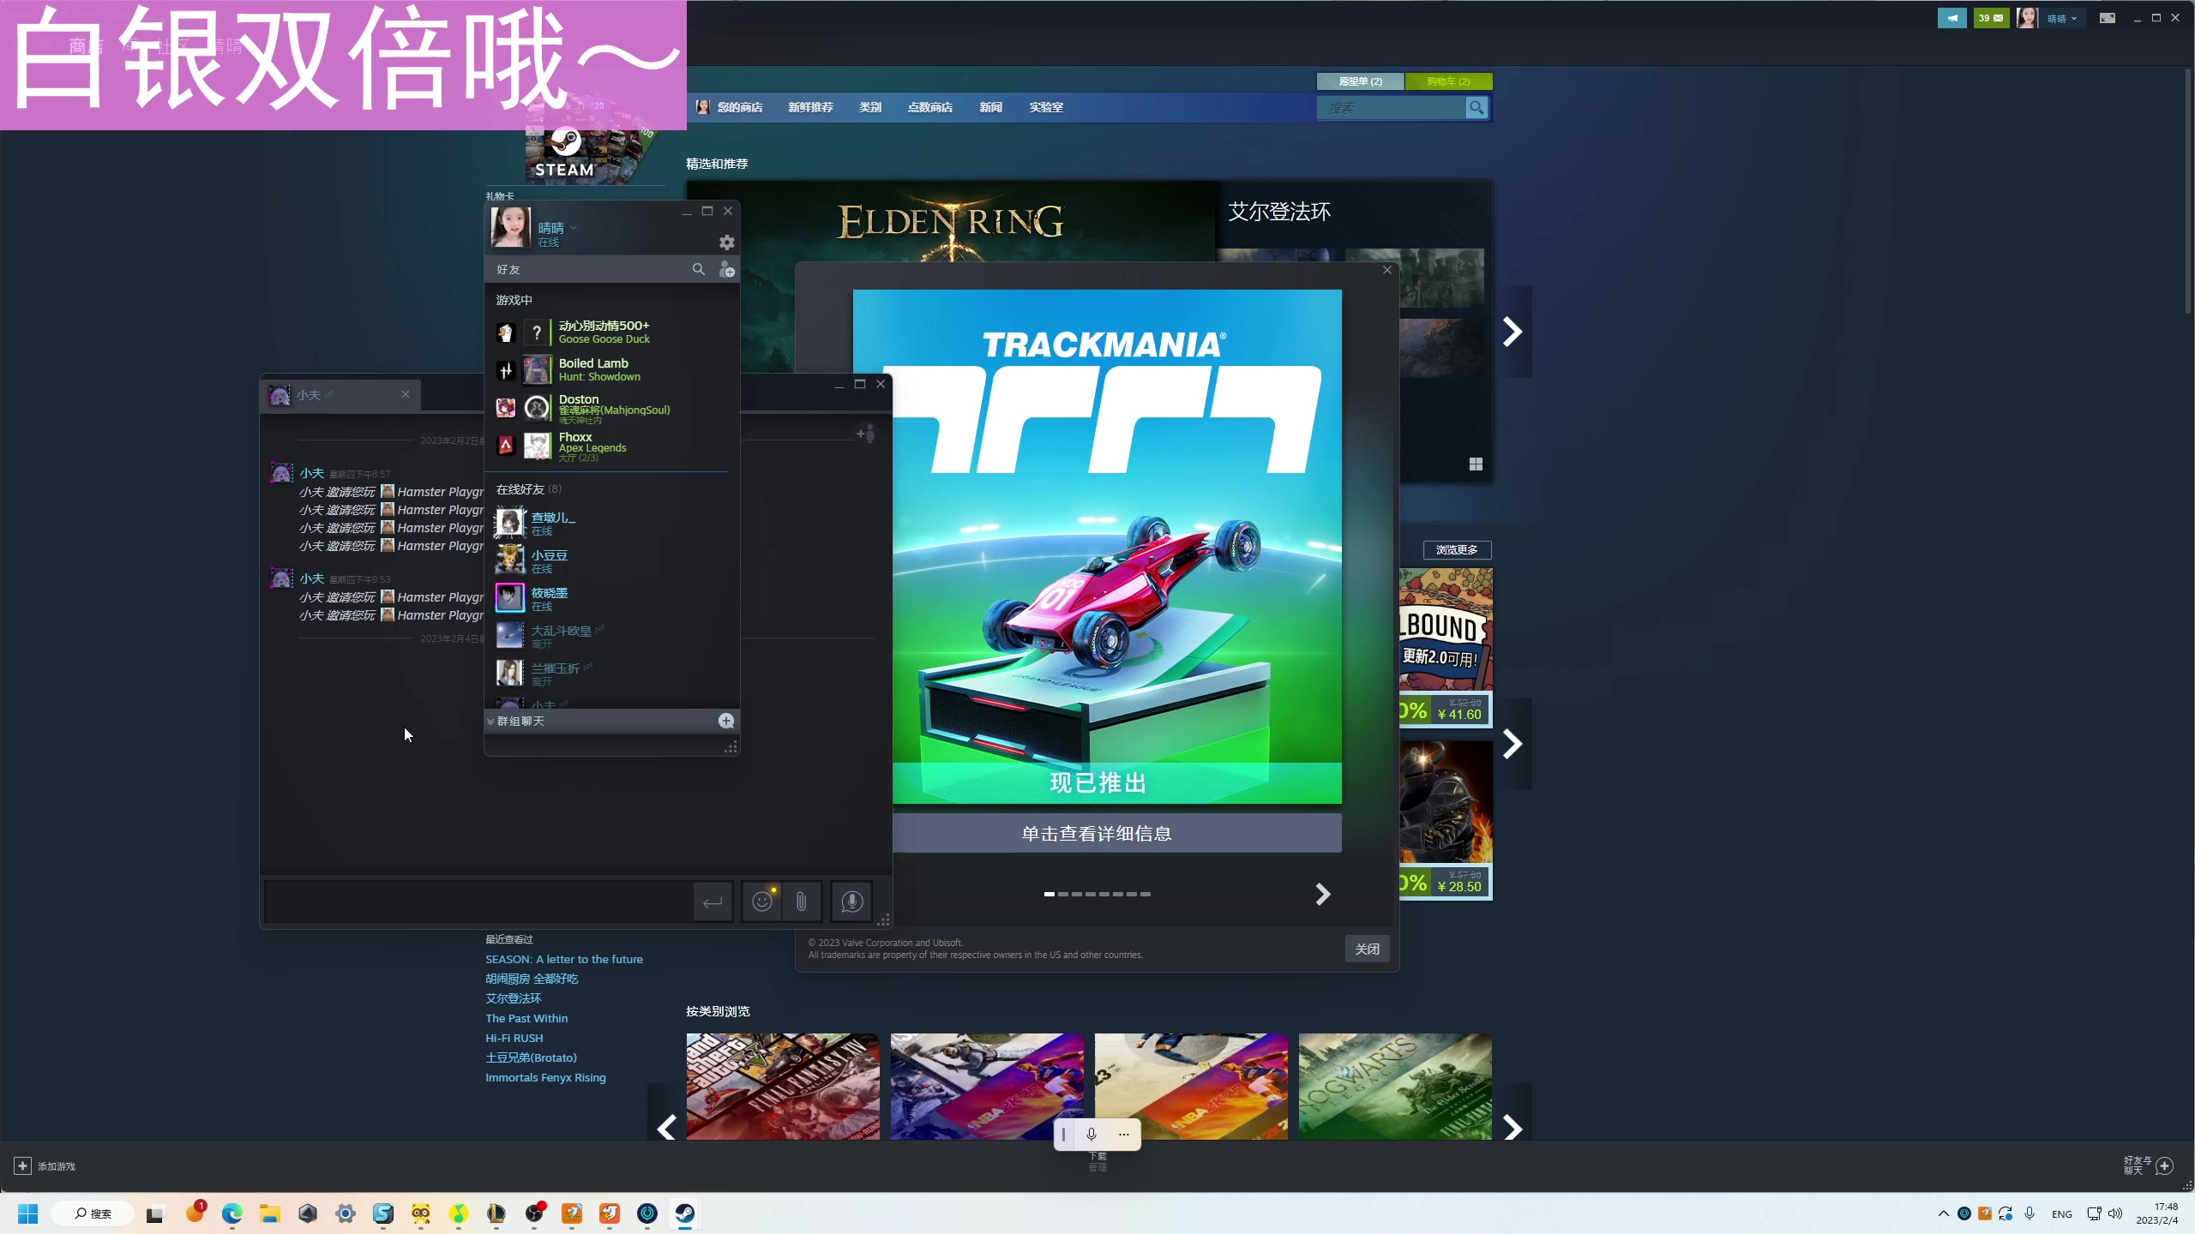
Task: Close the 小夫 chat tab
Action: [x=405, y=394]
